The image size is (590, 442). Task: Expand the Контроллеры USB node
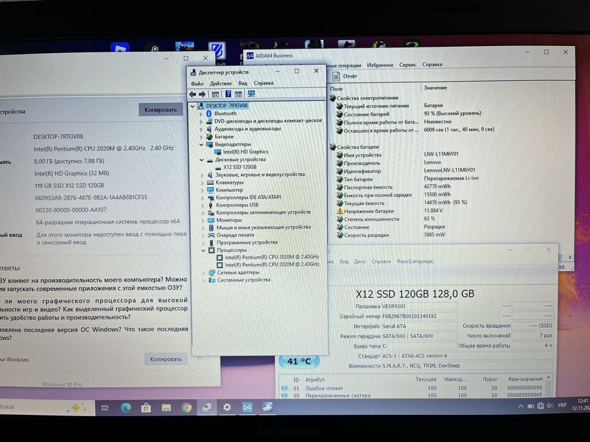click(x=202, y=205)
